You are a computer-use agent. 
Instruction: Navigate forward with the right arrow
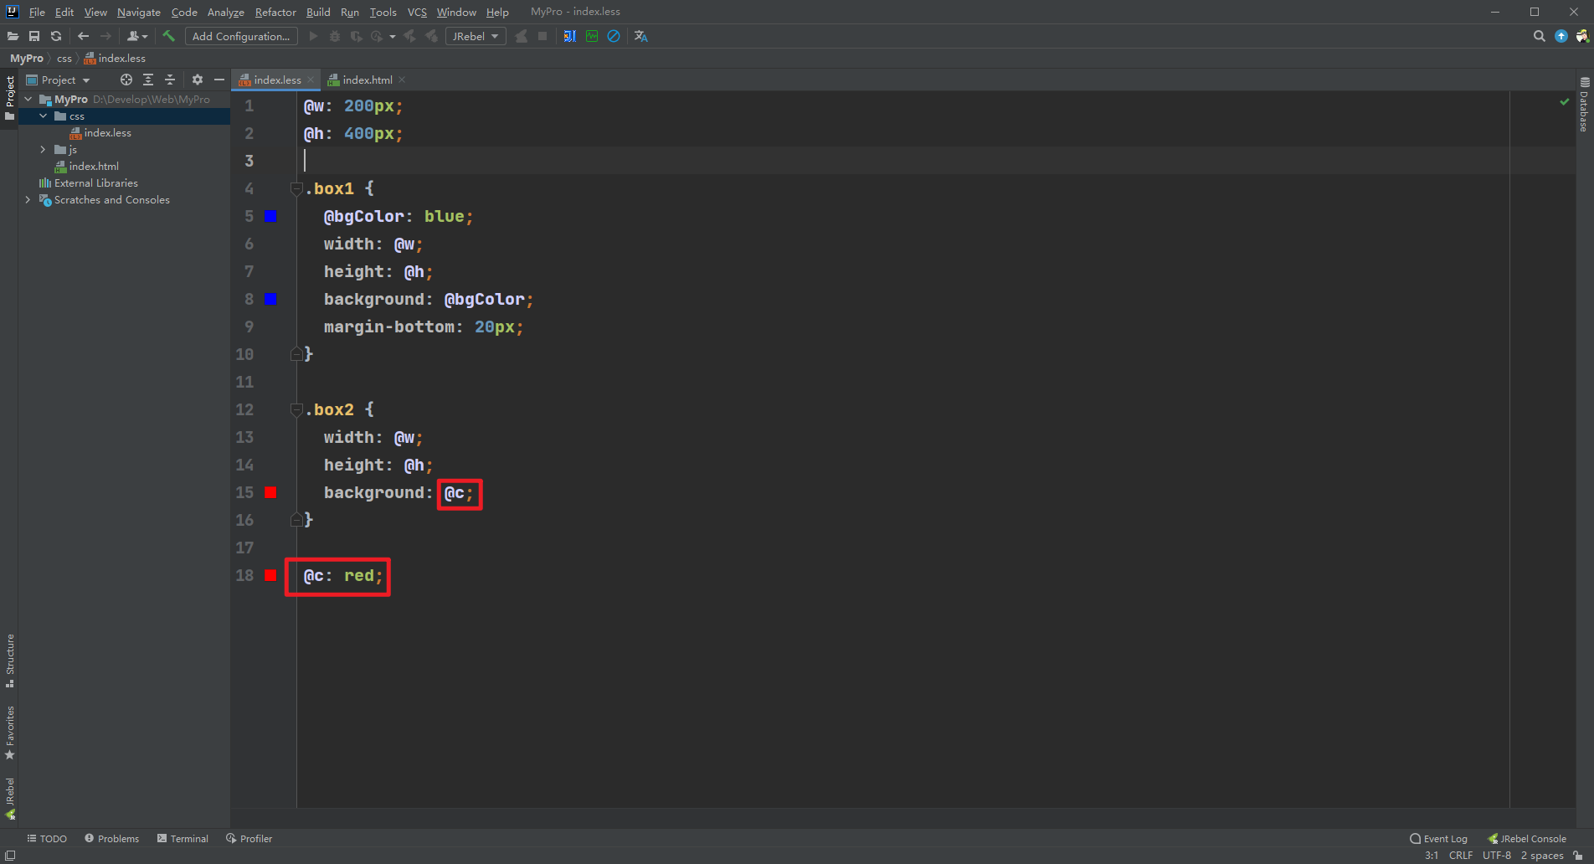pyautogui.click(x=105, y=36)
